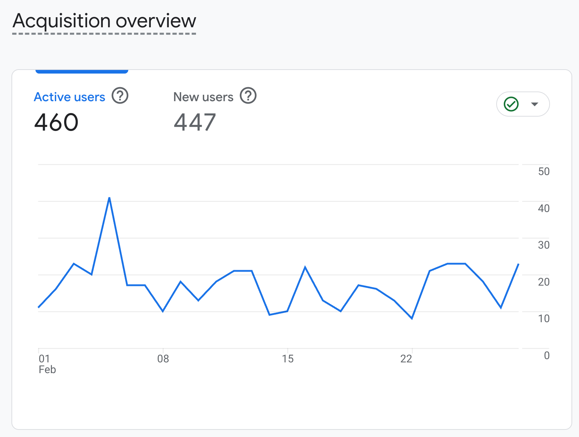Image resolution: width=579 pixels, height=437 pixels.
Task: Click the 447 new users value
Action: coord(195,122)
